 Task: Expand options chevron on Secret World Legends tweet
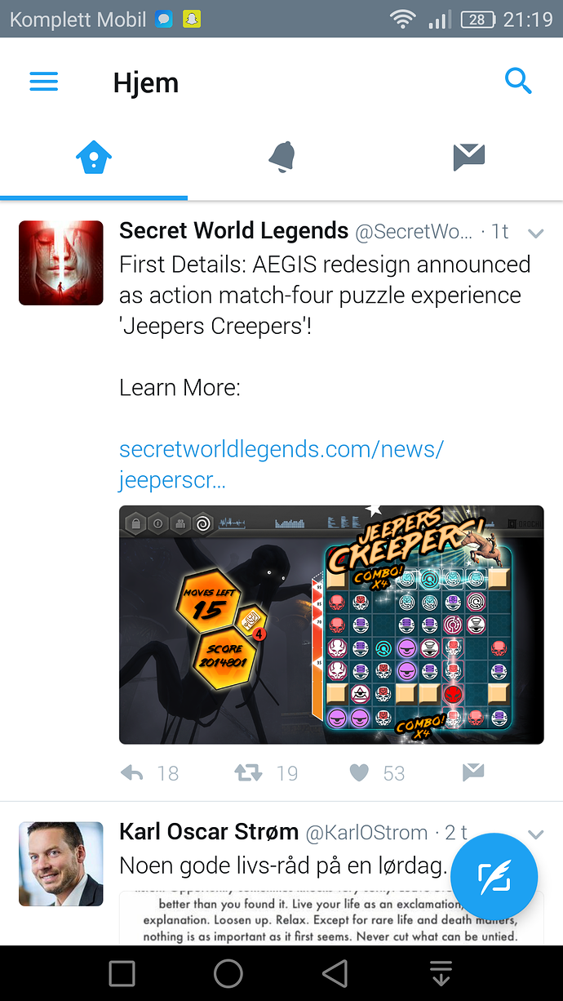(x=536, y=234)
